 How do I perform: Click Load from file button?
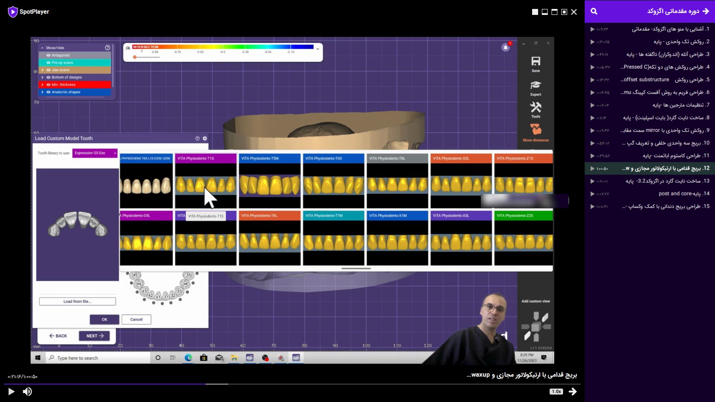pyautogui.click(x=77, y=301)
